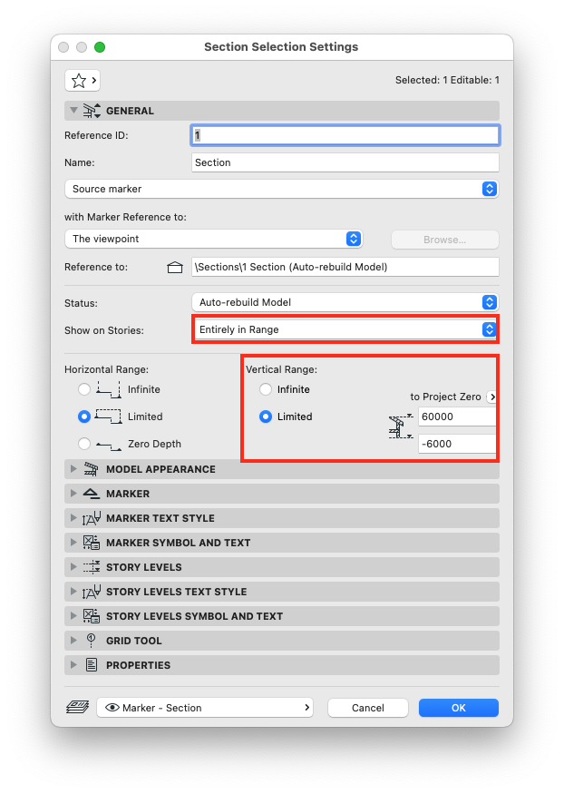This screenshot has height=794, width=564.
Task: Click the vertical range limits diagram icon
Action: coord(401,426)
